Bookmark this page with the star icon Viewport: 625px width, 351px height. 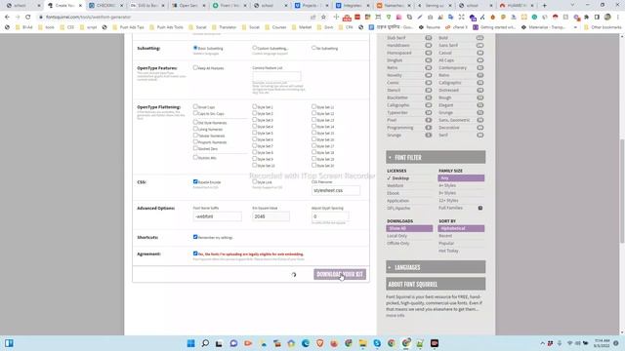point(323,18)
